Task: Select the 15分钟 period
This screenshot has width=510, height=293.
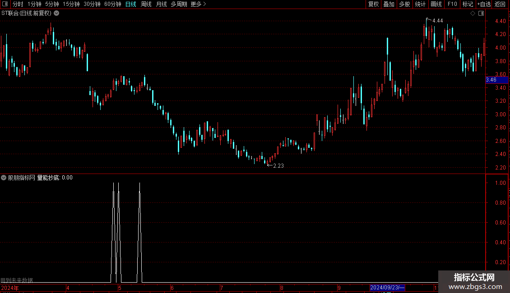Action: [71, 4]
